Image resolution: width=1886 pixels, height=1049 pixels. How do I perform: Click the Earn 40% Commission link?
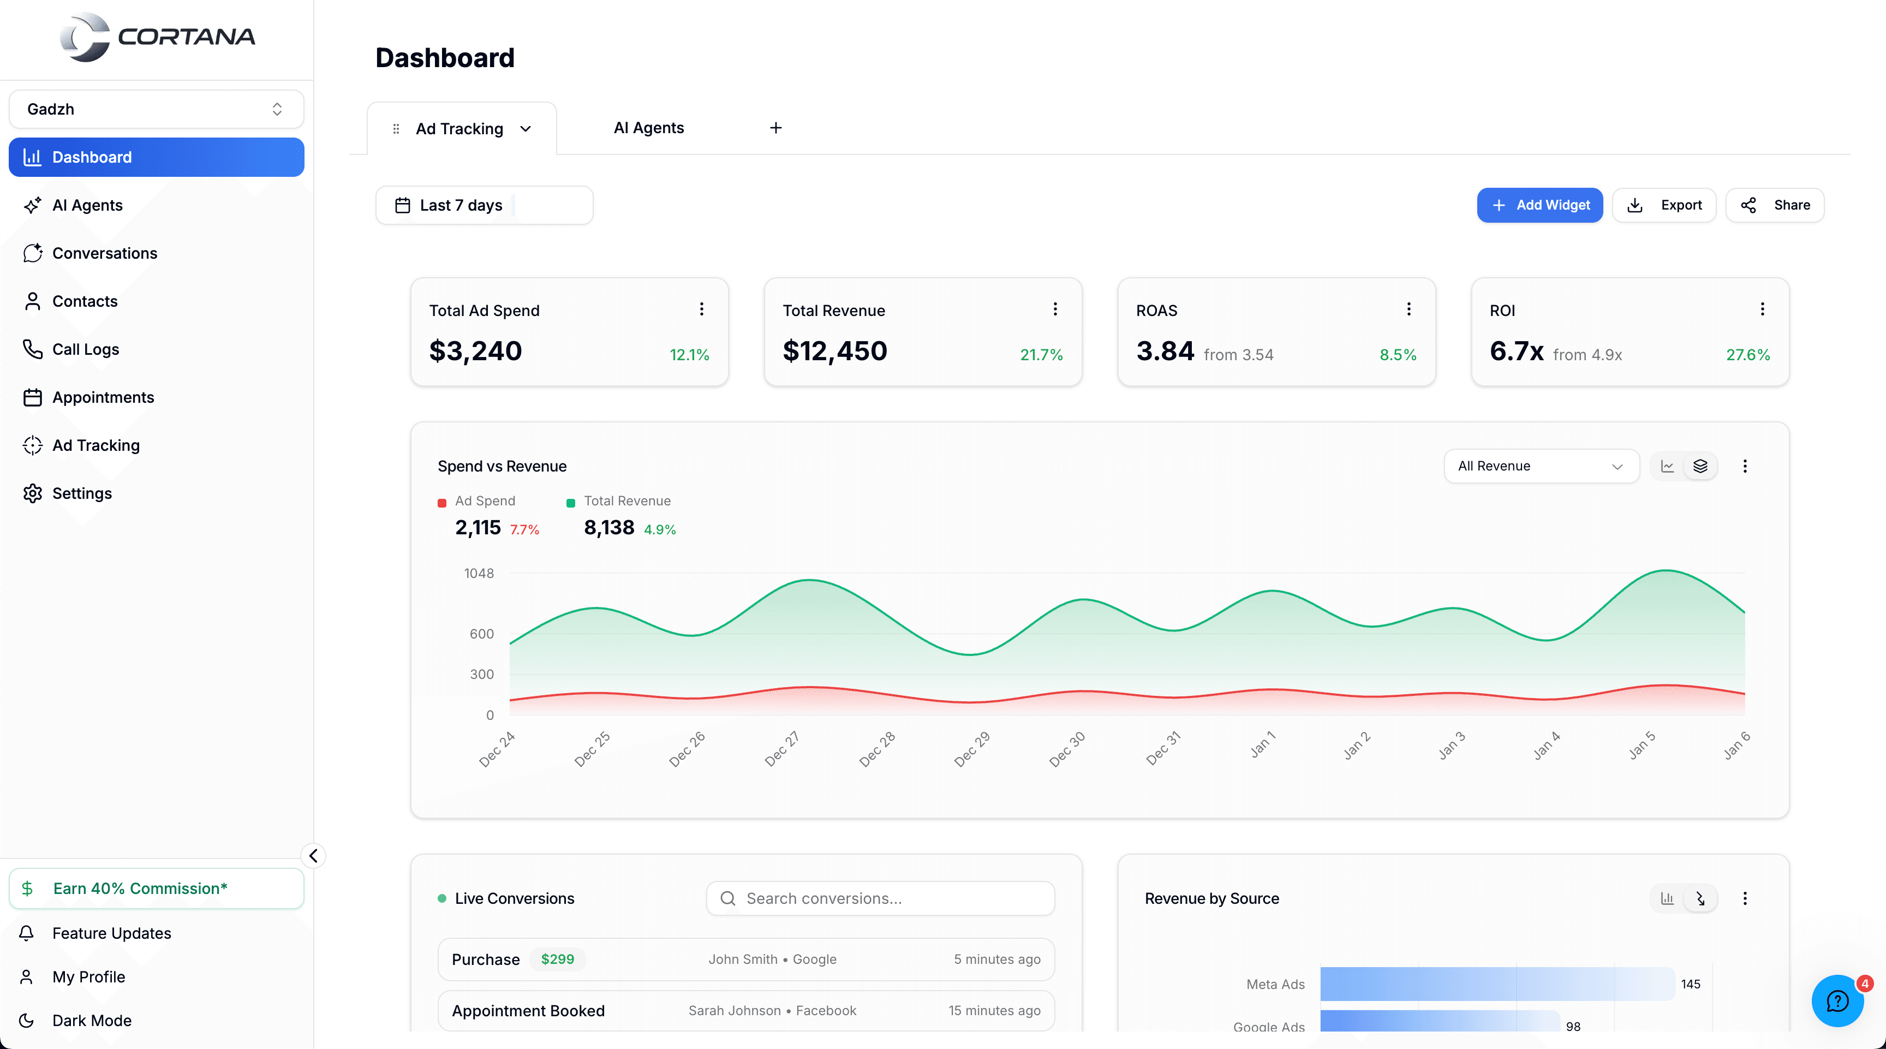coord(139,888)
